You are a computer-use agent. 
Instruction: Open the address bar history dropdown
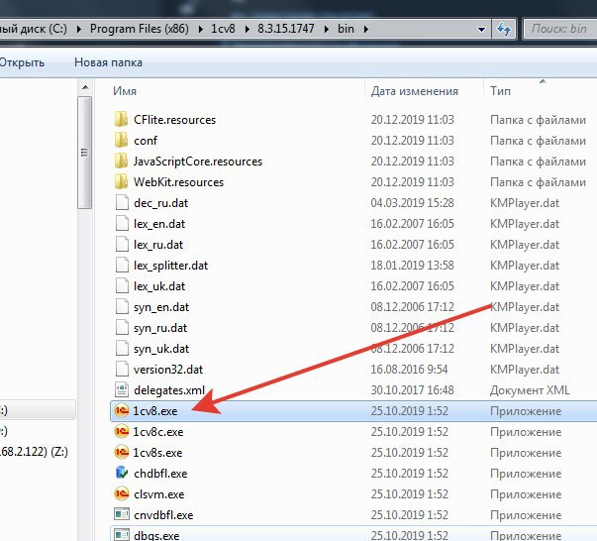point(481,29)
